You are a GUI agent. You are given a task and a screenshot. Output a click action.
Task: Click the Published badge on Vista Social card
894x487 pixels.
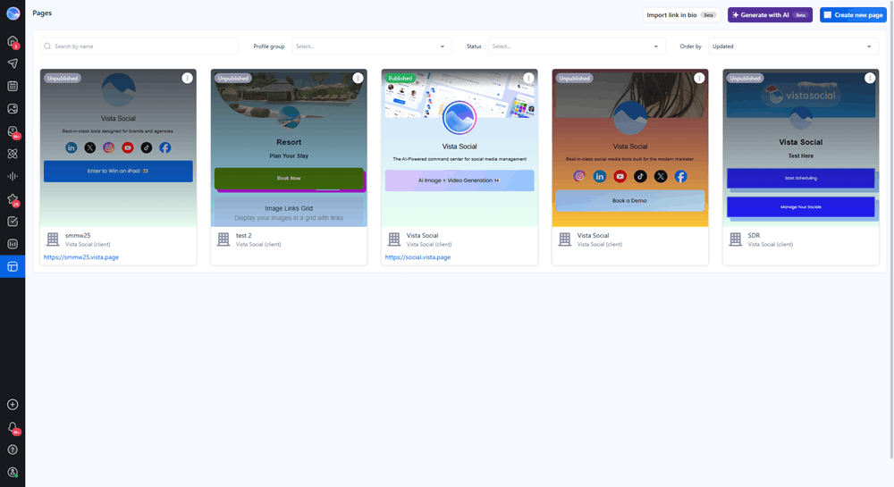point(401,78)
